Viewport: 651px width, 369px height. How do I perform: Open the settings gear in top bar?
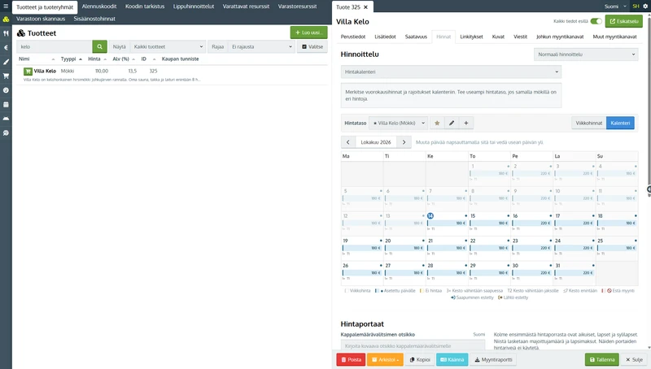click(x=645, y=7)
